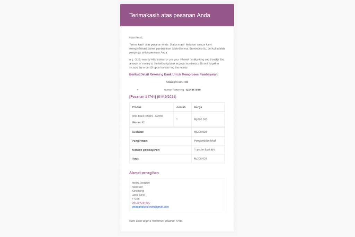This screenshot has width=355, height=237.
Task: Click the Alamat penagihan heading
Action: (x=144, y=173)
